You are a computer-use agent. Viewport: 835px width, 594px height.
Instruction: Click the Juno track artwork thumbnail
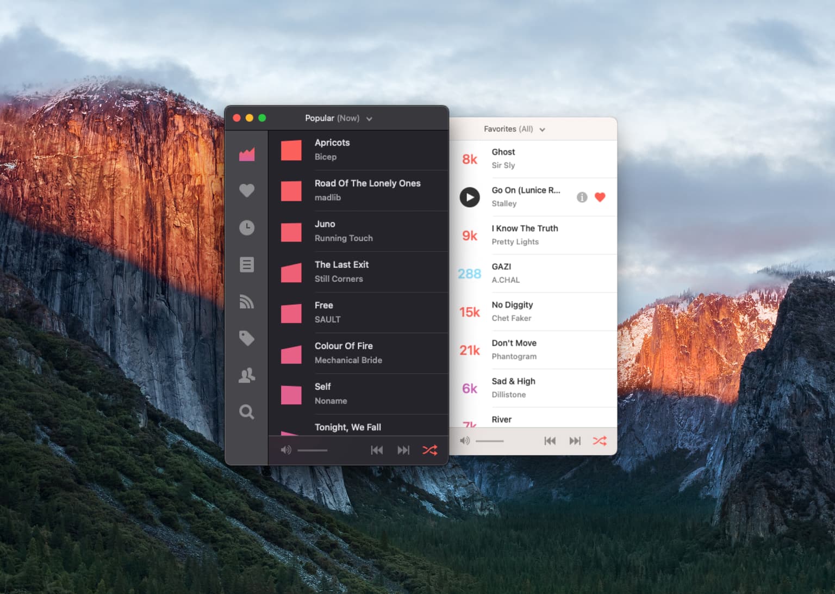point(291,232)
